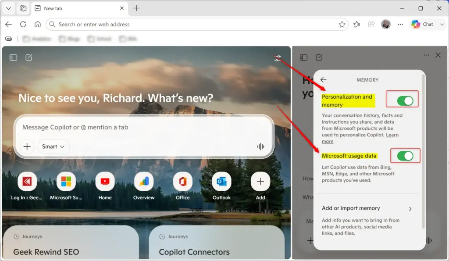
Task: Close the Copilot side pane
Action: pyautogui.click(x=438, y=55)
